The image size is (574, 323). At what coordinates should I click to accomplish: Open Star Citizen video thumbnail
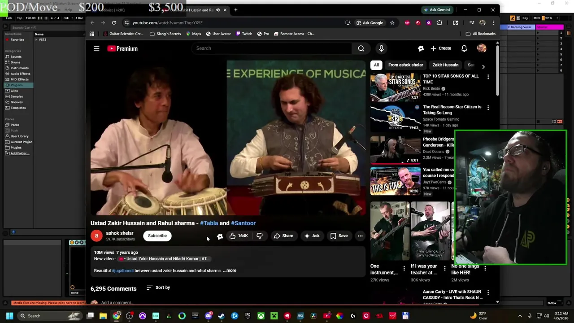click(396, 118)
